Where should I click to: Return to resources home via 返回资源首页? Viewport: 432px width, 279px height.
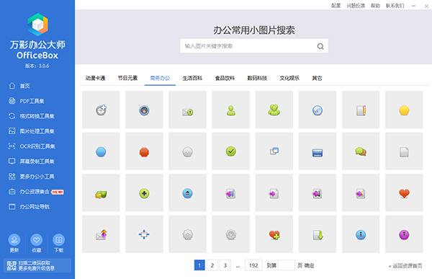(405, 266)
